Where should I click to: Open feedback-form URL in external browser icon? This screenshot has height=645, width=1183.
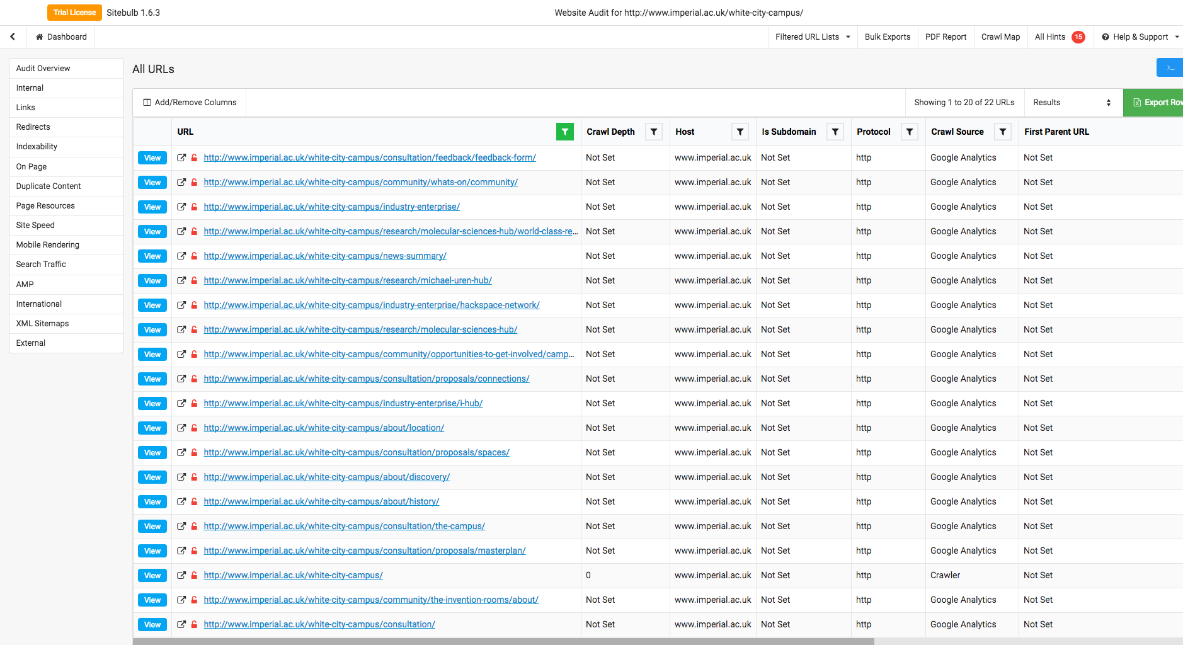[x=181, y=158]
